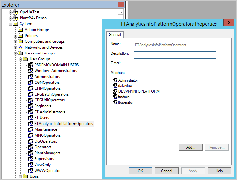The width and height of the screenshot is (237, 180).
Task: Click the PlantManagers group icon
Action: (x=30, y=153)
